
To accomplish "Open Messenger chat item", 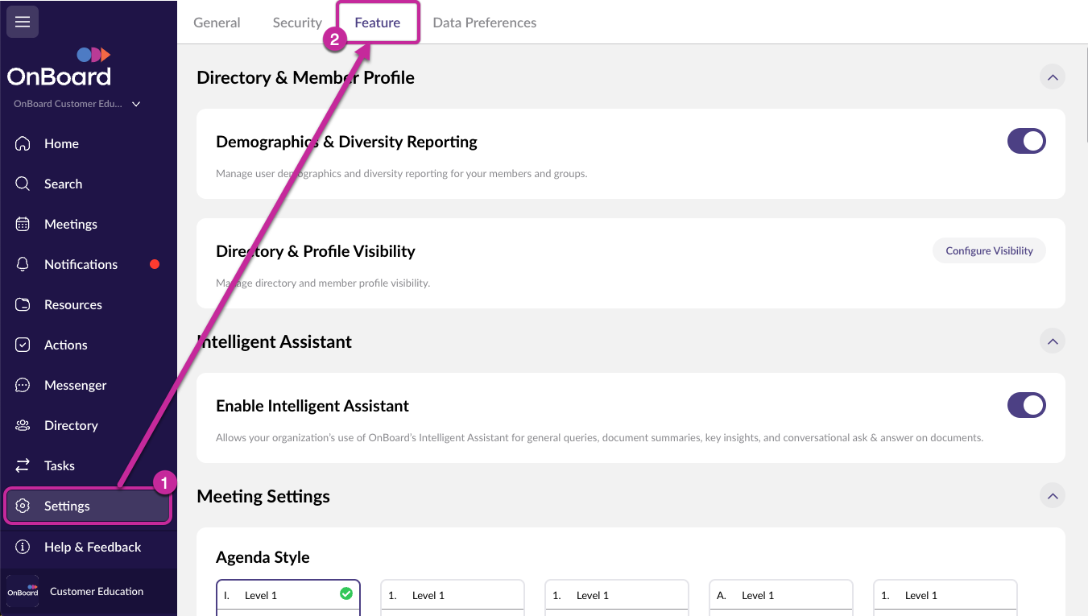I will coord(75,385).
